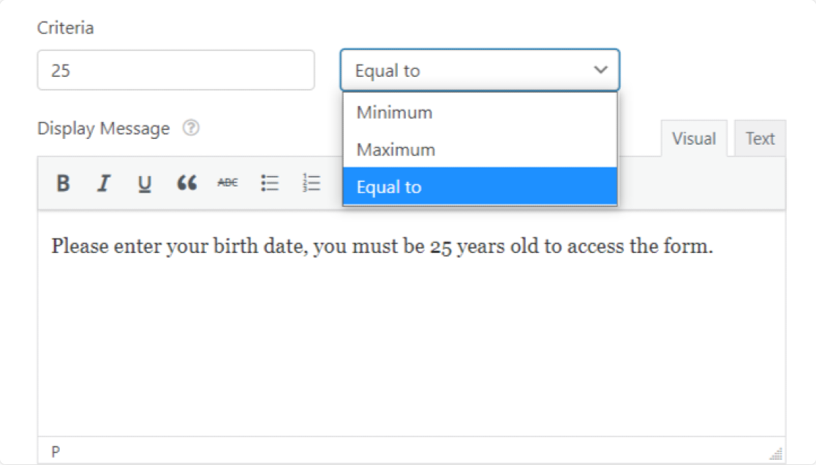
Task: Collapse the dropdown using its chevron arrow
Action: (600, 69)
